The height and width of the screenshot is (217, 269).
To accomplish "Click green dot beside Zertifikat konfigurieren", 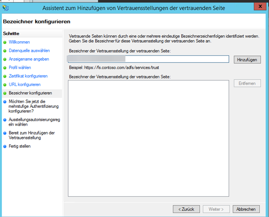I will (5, 76).
